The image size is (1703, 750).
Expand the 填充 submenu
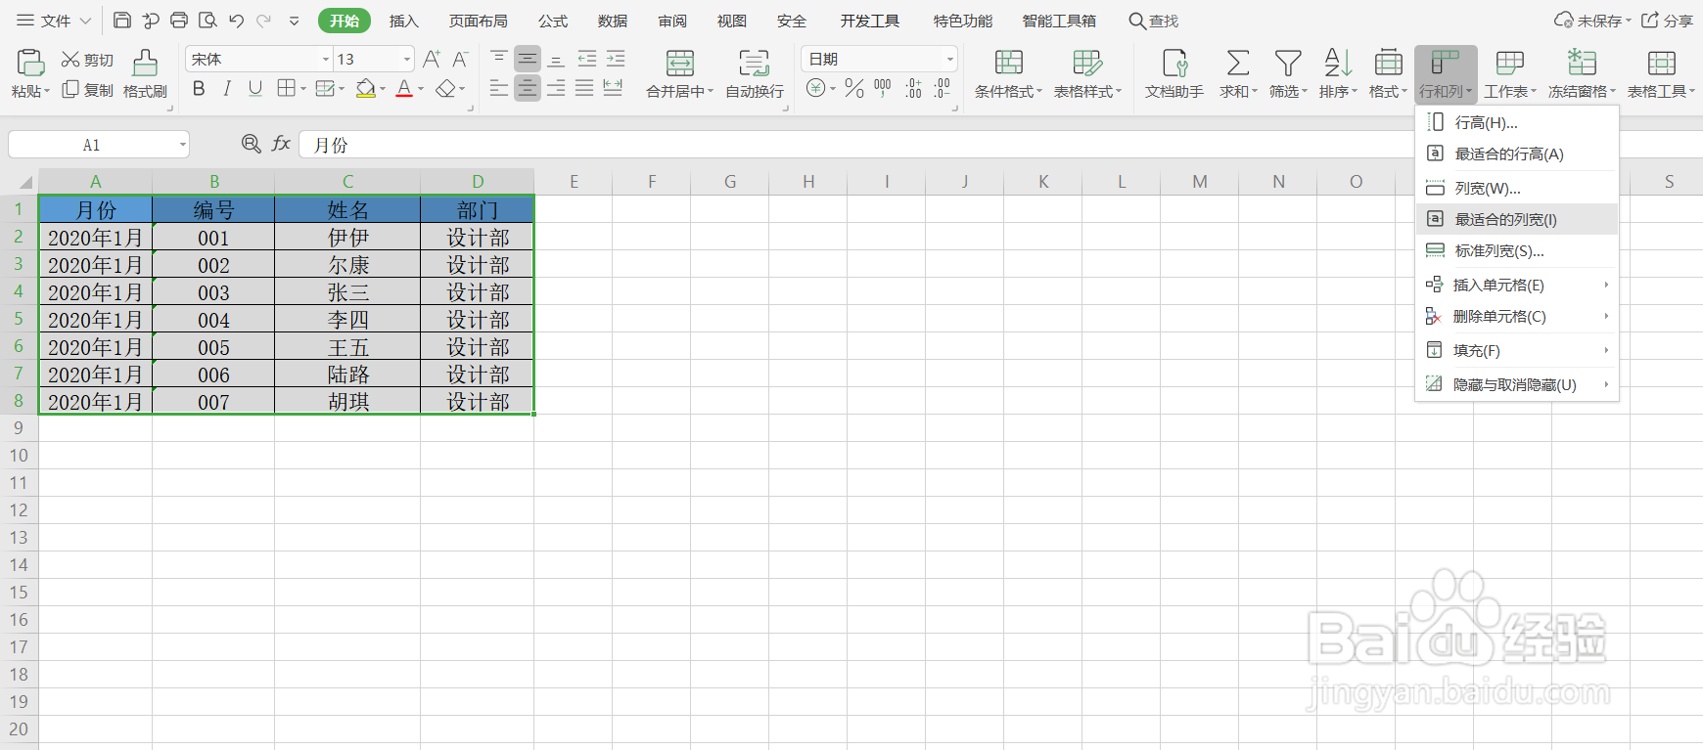pyautogui.click(x=1517, y=350)
